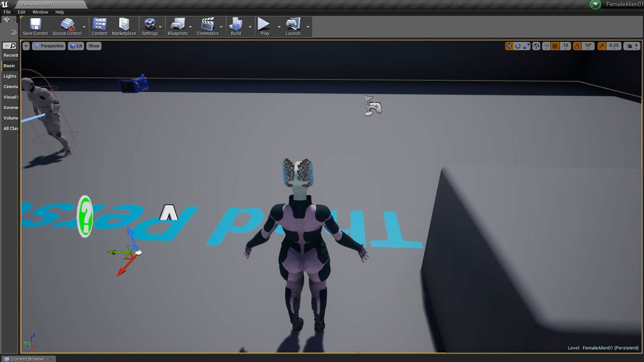Click the search magnifier icon in Modes
The width and height of the screenshot is (644, 362).
[x=13, y=46]
